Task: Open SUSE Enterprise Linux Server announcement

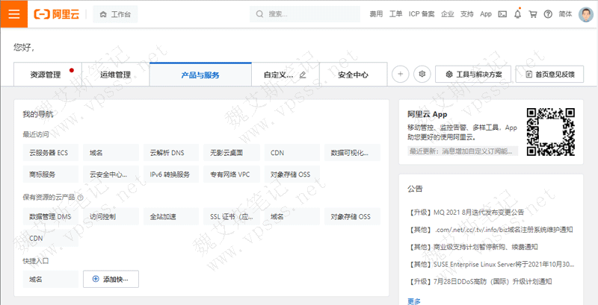Action: [491, 264]
